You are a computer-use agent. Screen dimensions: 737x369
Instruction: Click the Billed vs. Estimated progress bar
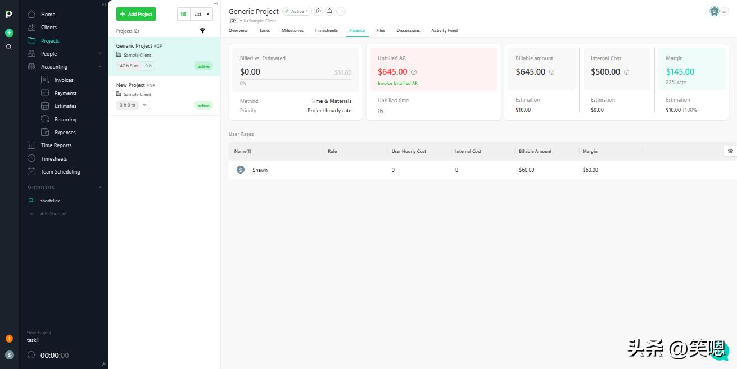pyautogui.click(x=296, y=79)
